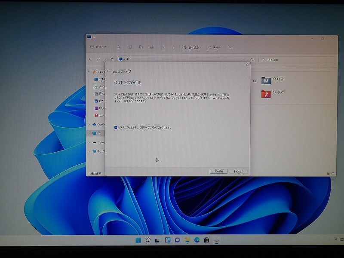Click the PCの検索 search box
The height and width of the screenshot is (258, 344).
coord(297,60)
